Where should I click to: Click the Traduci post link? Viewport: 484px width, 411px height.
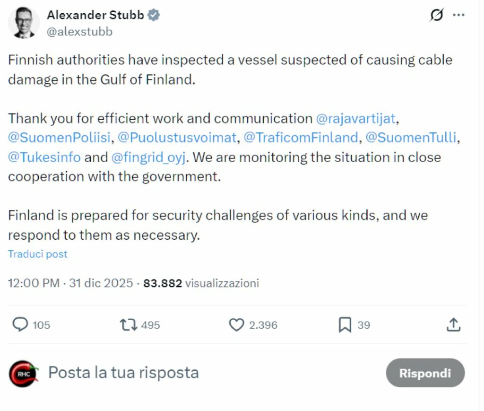pyautogui.click(x=38, y=254)
